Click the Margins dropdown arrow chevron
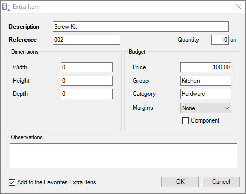 click(227, 108)
